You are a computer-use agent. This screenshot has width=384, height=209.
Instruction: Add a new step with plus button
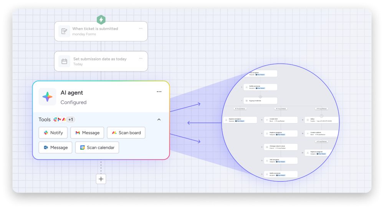(x=101, y=179)
